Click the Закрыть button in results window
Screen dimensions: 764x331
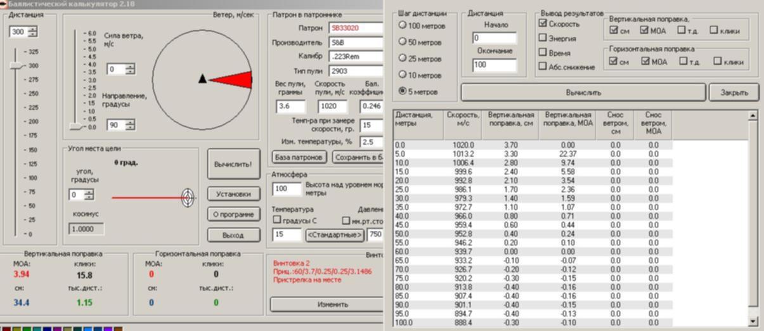pyautogui.click(x=734, y=92)
